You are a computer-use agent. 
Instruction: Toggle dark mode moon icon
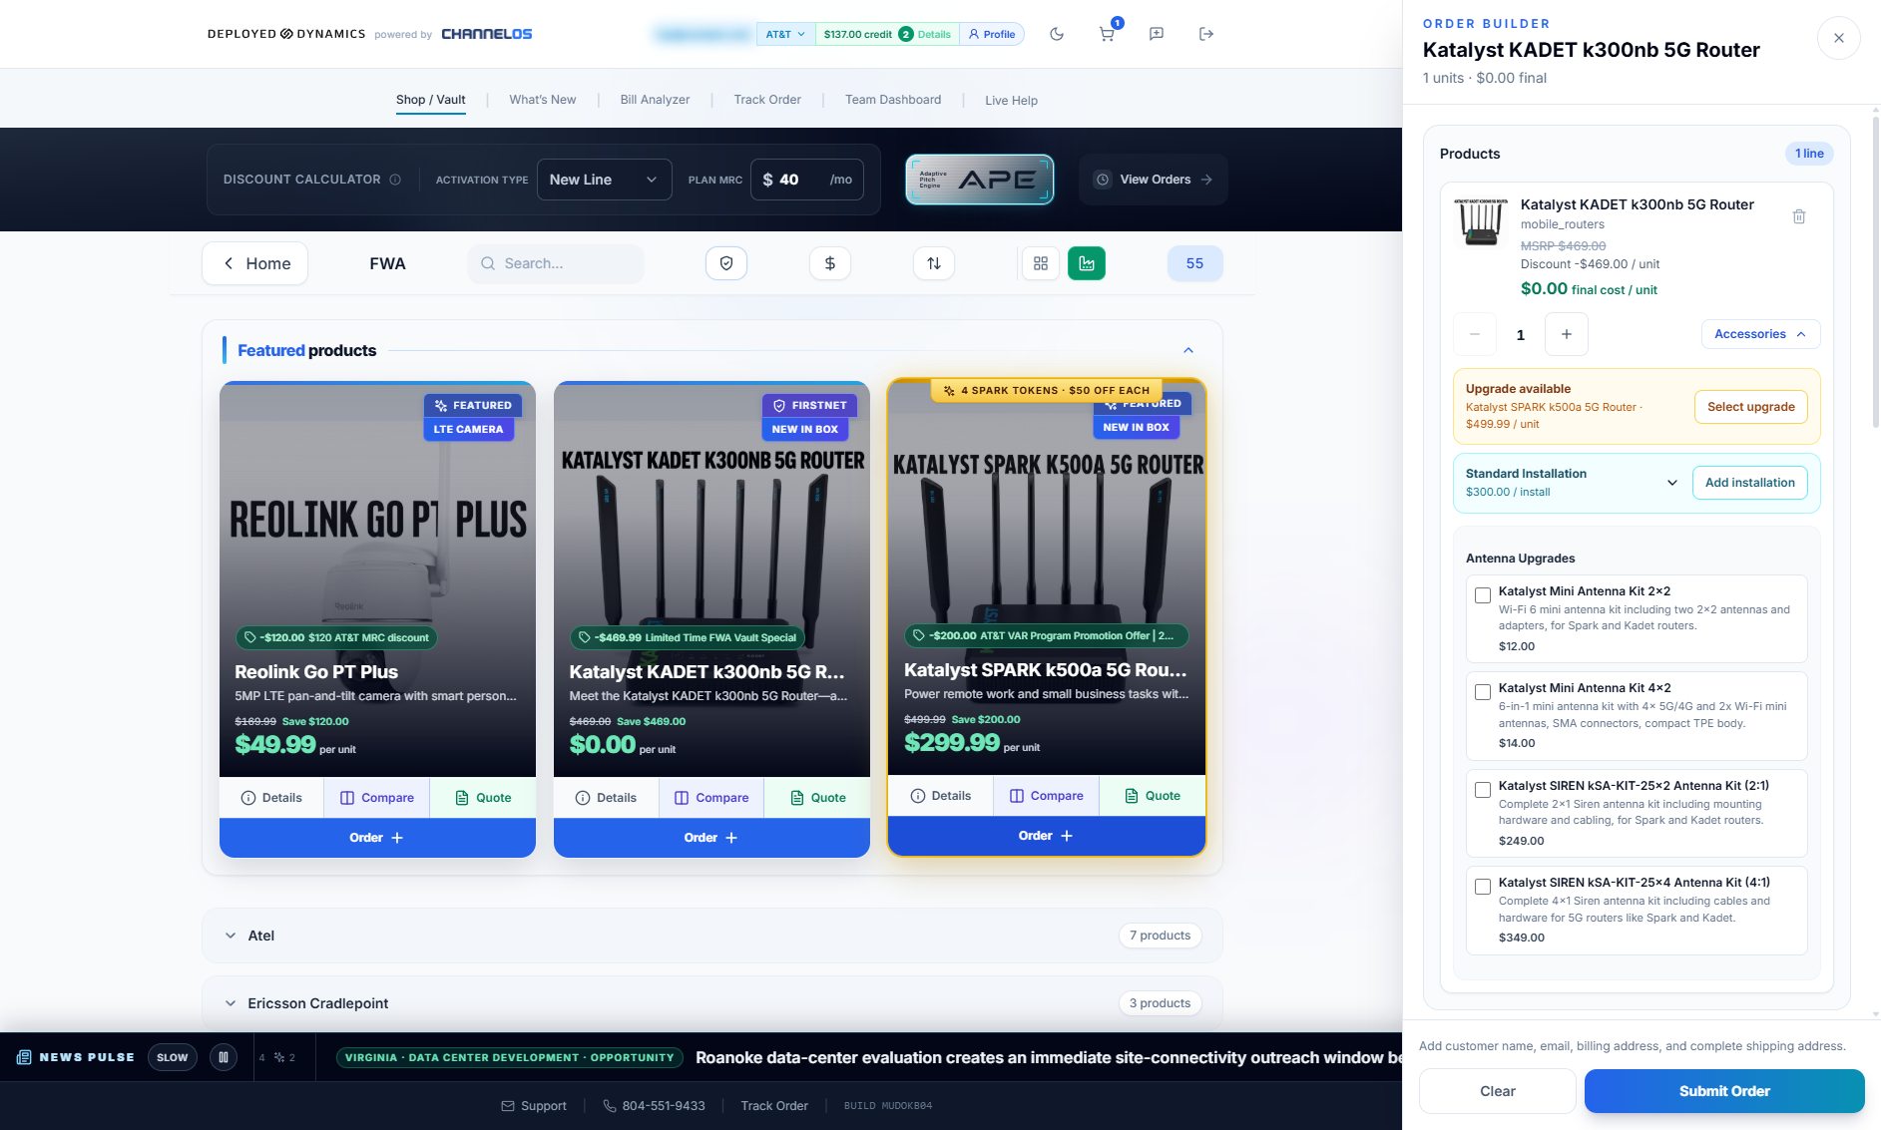click(1057, 34)
